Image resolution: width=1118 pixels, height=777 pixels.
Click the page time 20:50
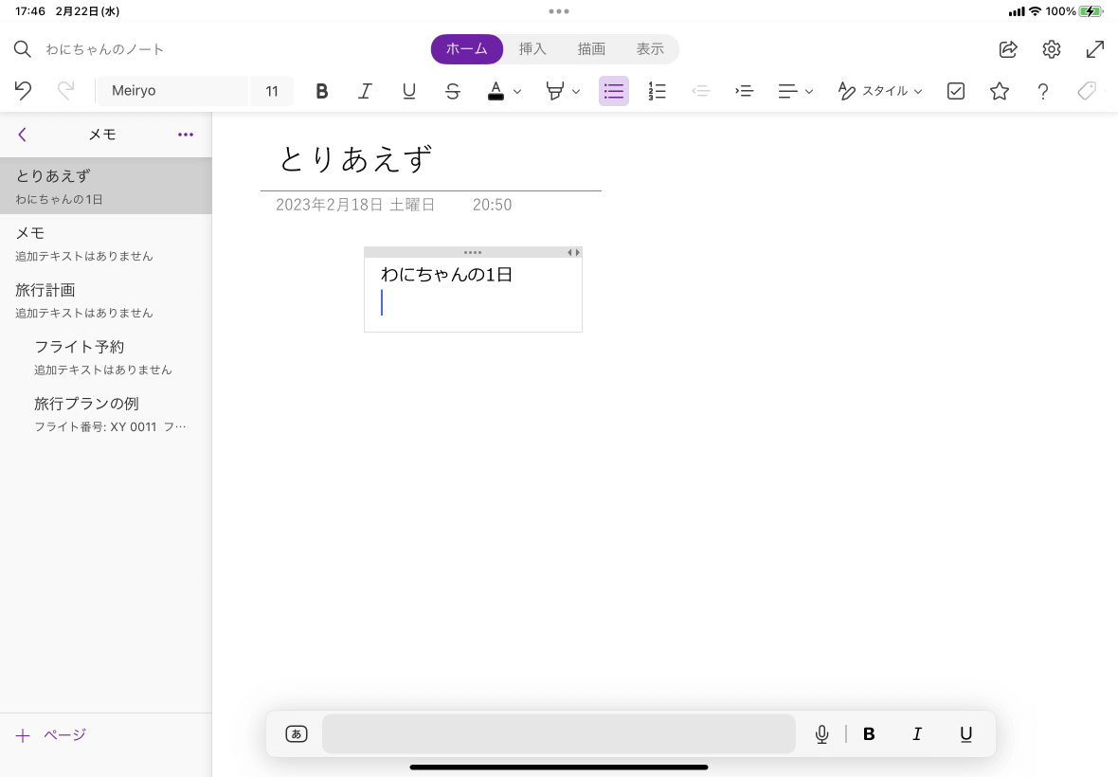[492, 205]
